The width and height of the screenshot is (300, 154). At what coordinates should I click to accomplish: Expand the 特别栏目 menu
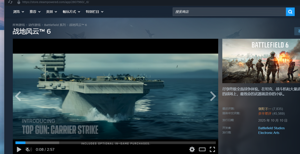pyautogui.click(x=94, y=12)
